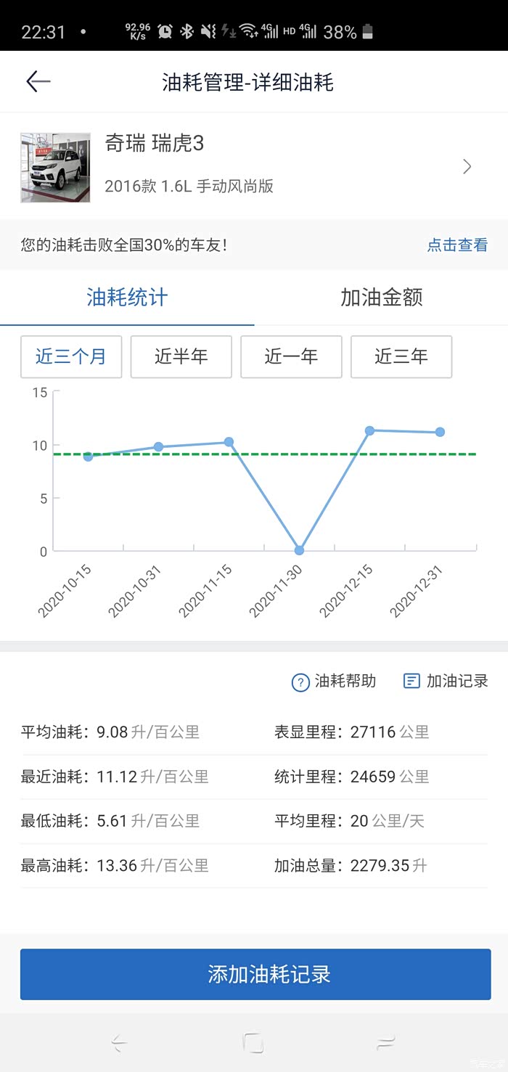Select 近一年 time range

point(291,356)
